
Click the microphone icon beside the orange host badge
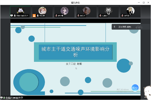(38, 16)
